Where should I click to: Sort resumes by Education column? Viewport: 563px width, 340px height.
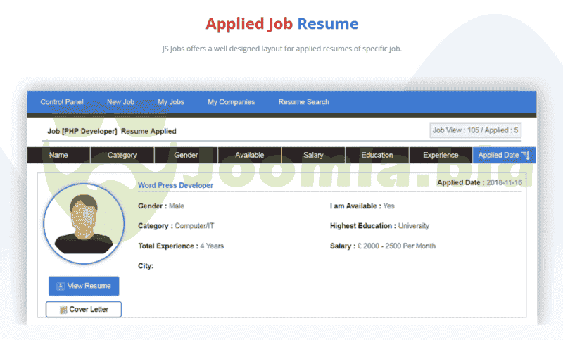tap(377, 156)
